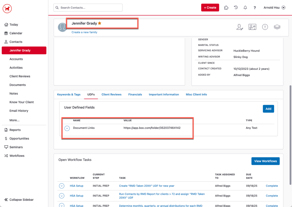Open the integrations puzzle piece icon
The image size is (292, 207).
[226, 8]
